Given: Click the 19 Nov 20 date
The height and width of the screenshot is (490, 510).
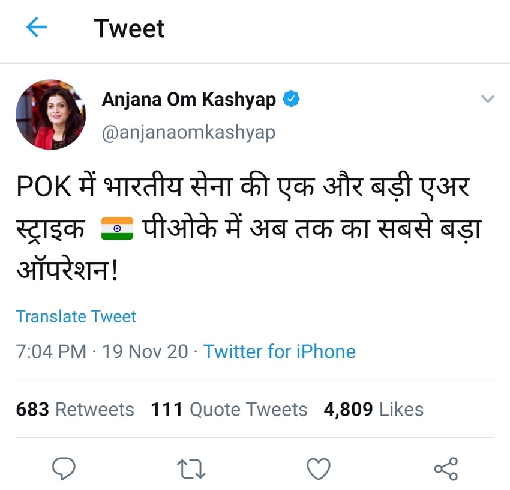Looking at the screenshot, I should coord(145,351).
